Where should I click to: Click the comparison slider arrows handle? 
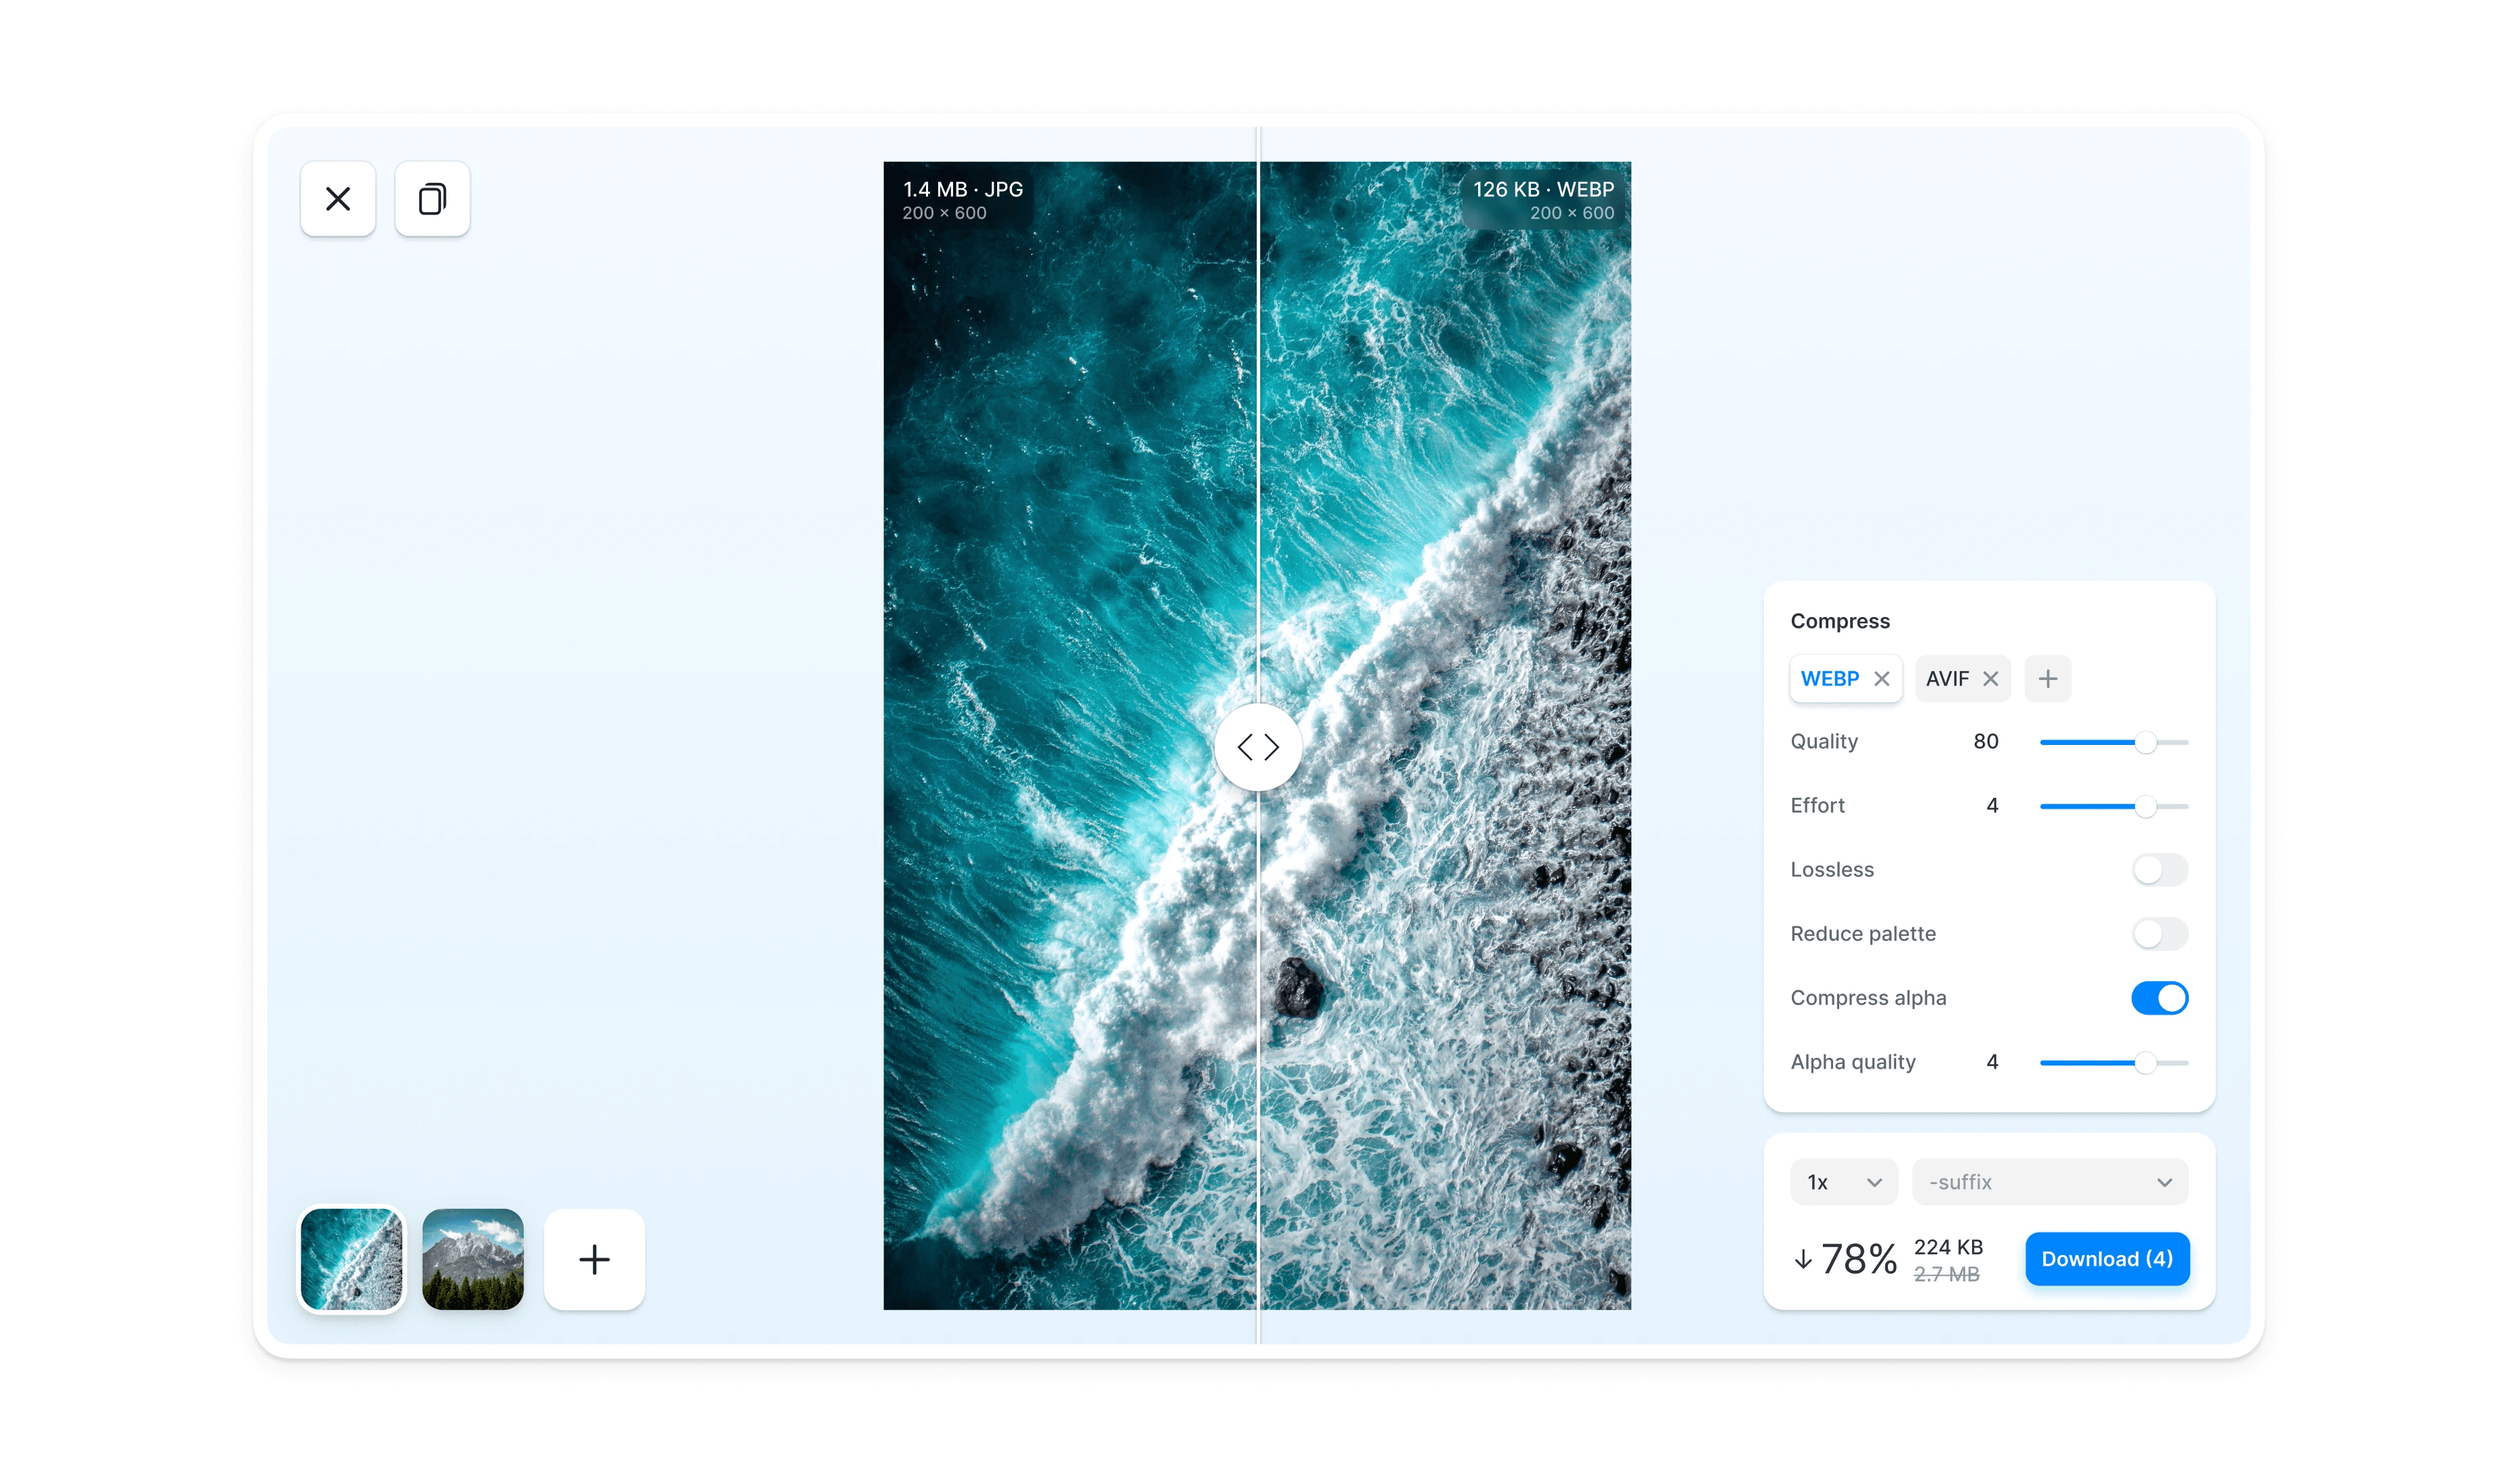click(1257, 747)
